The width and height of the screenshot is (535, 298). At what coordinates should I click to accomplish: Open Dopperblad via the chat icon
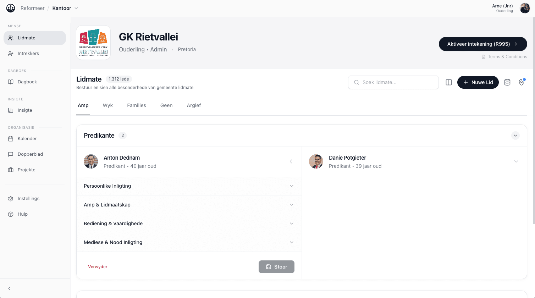point(11,154)
